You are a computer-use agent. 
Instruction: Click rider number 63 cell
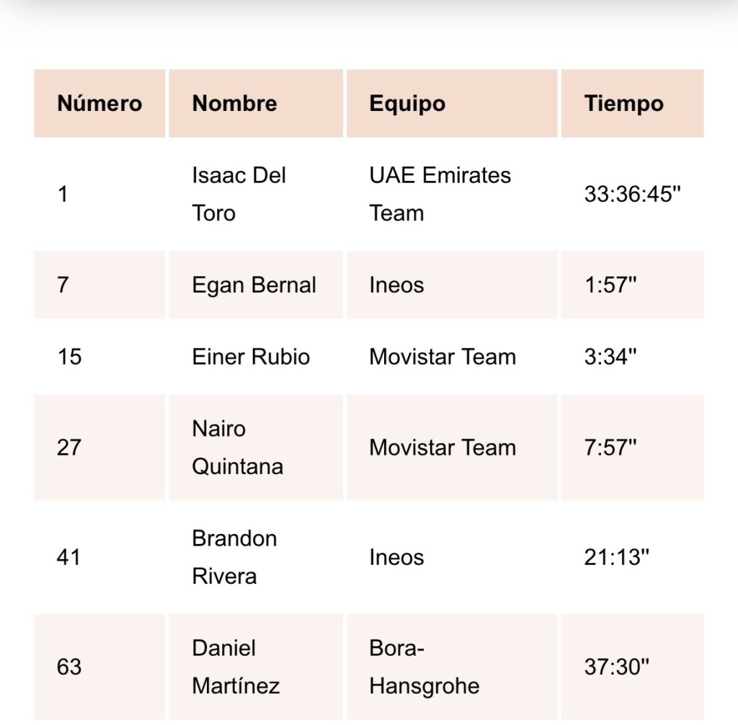pos(69,667)
